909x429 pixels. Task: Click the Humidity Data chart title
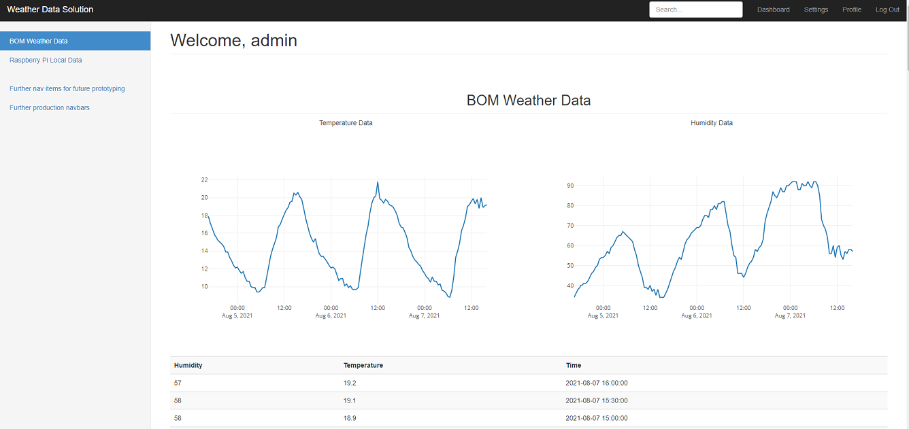pos(711,123)
